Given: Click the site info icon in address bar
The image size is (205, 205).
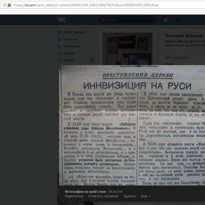Looking at the screenshot, I should (x=5, y=5).
